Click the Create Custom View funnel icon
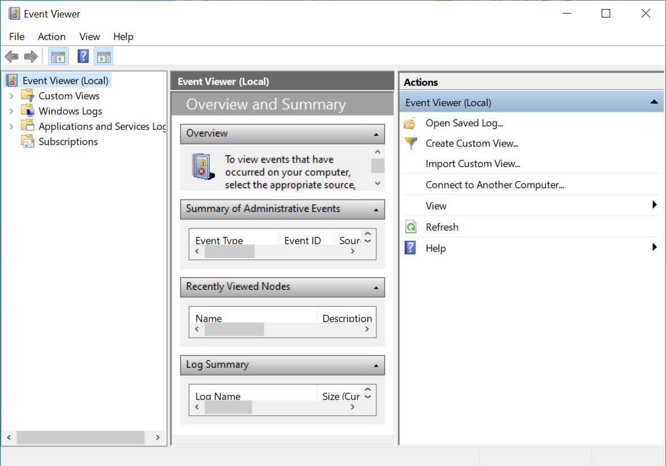666x466 pixels. tap(411, 143)
